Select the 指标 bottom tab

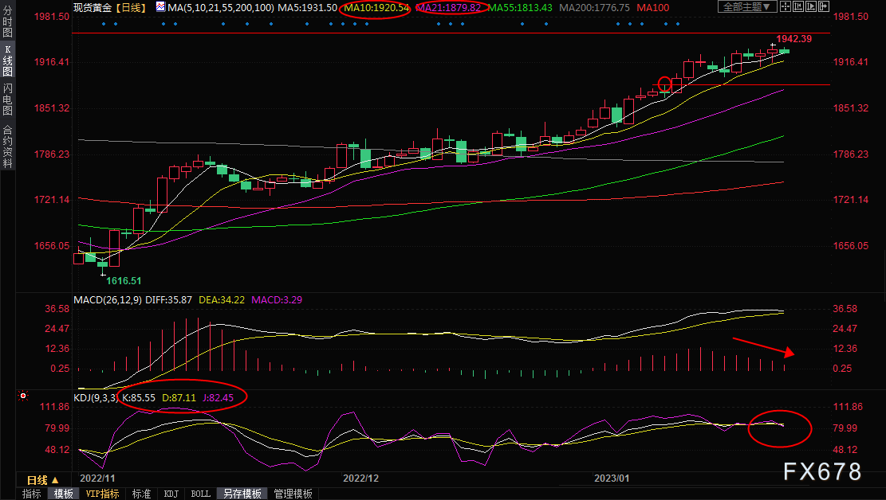point(32,494)
